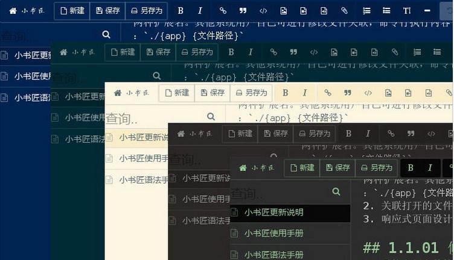Image resolution: width=454 pixels, height=260 pixels.
Task: Open 小书匠语法手 entry in cream window sidebar
Action: (x=136, y=180)
